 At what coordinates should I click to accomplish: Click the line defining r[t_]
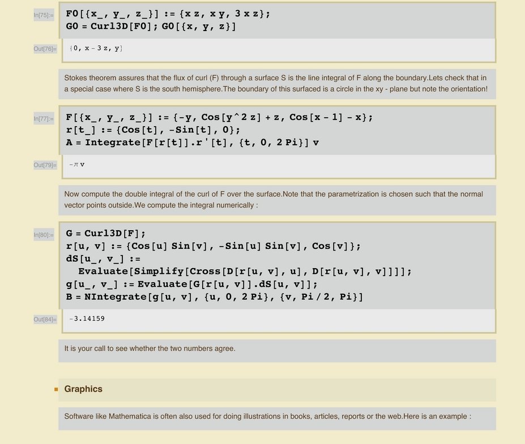153,130
